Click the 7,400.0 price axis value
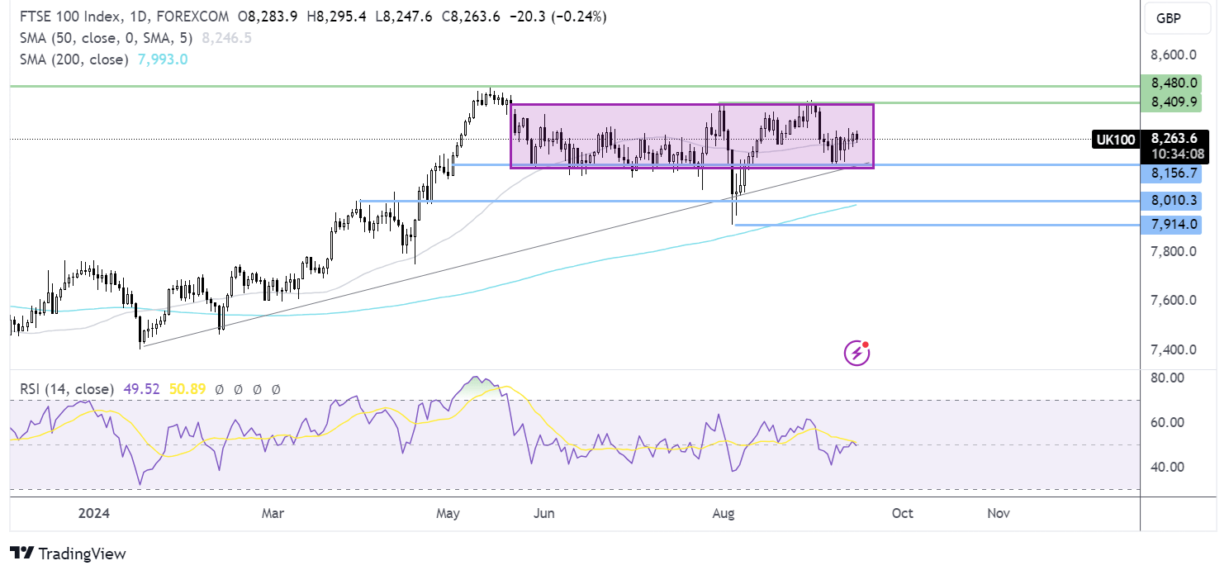The image size is (1229, 575). coord(1174,349)
